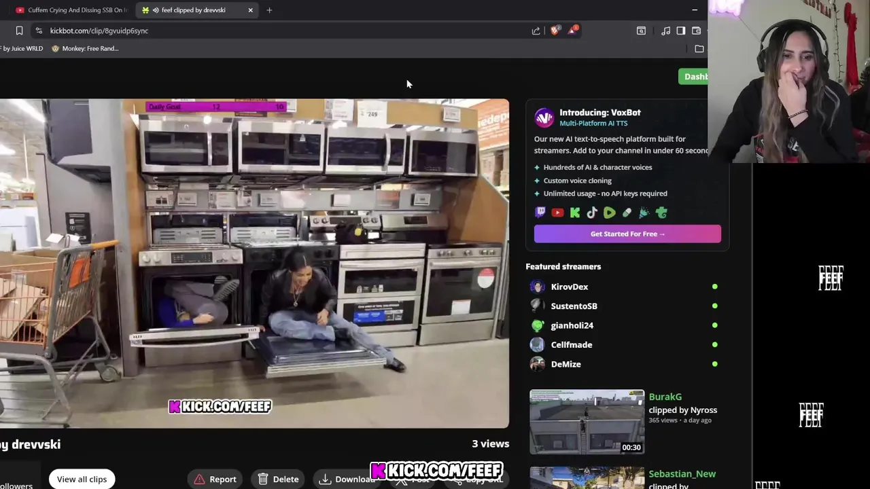This screenshot has height=489, width=870.
Task: Download this clip
Action: (347, 479)
